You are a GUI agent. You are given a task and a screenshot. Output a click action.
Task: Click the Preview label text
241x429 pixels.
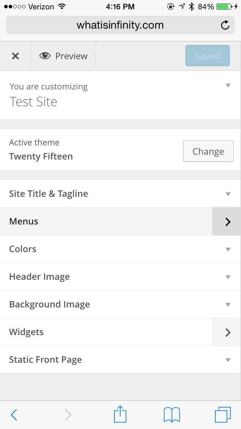pyautogui.click(x=71, y=56)
